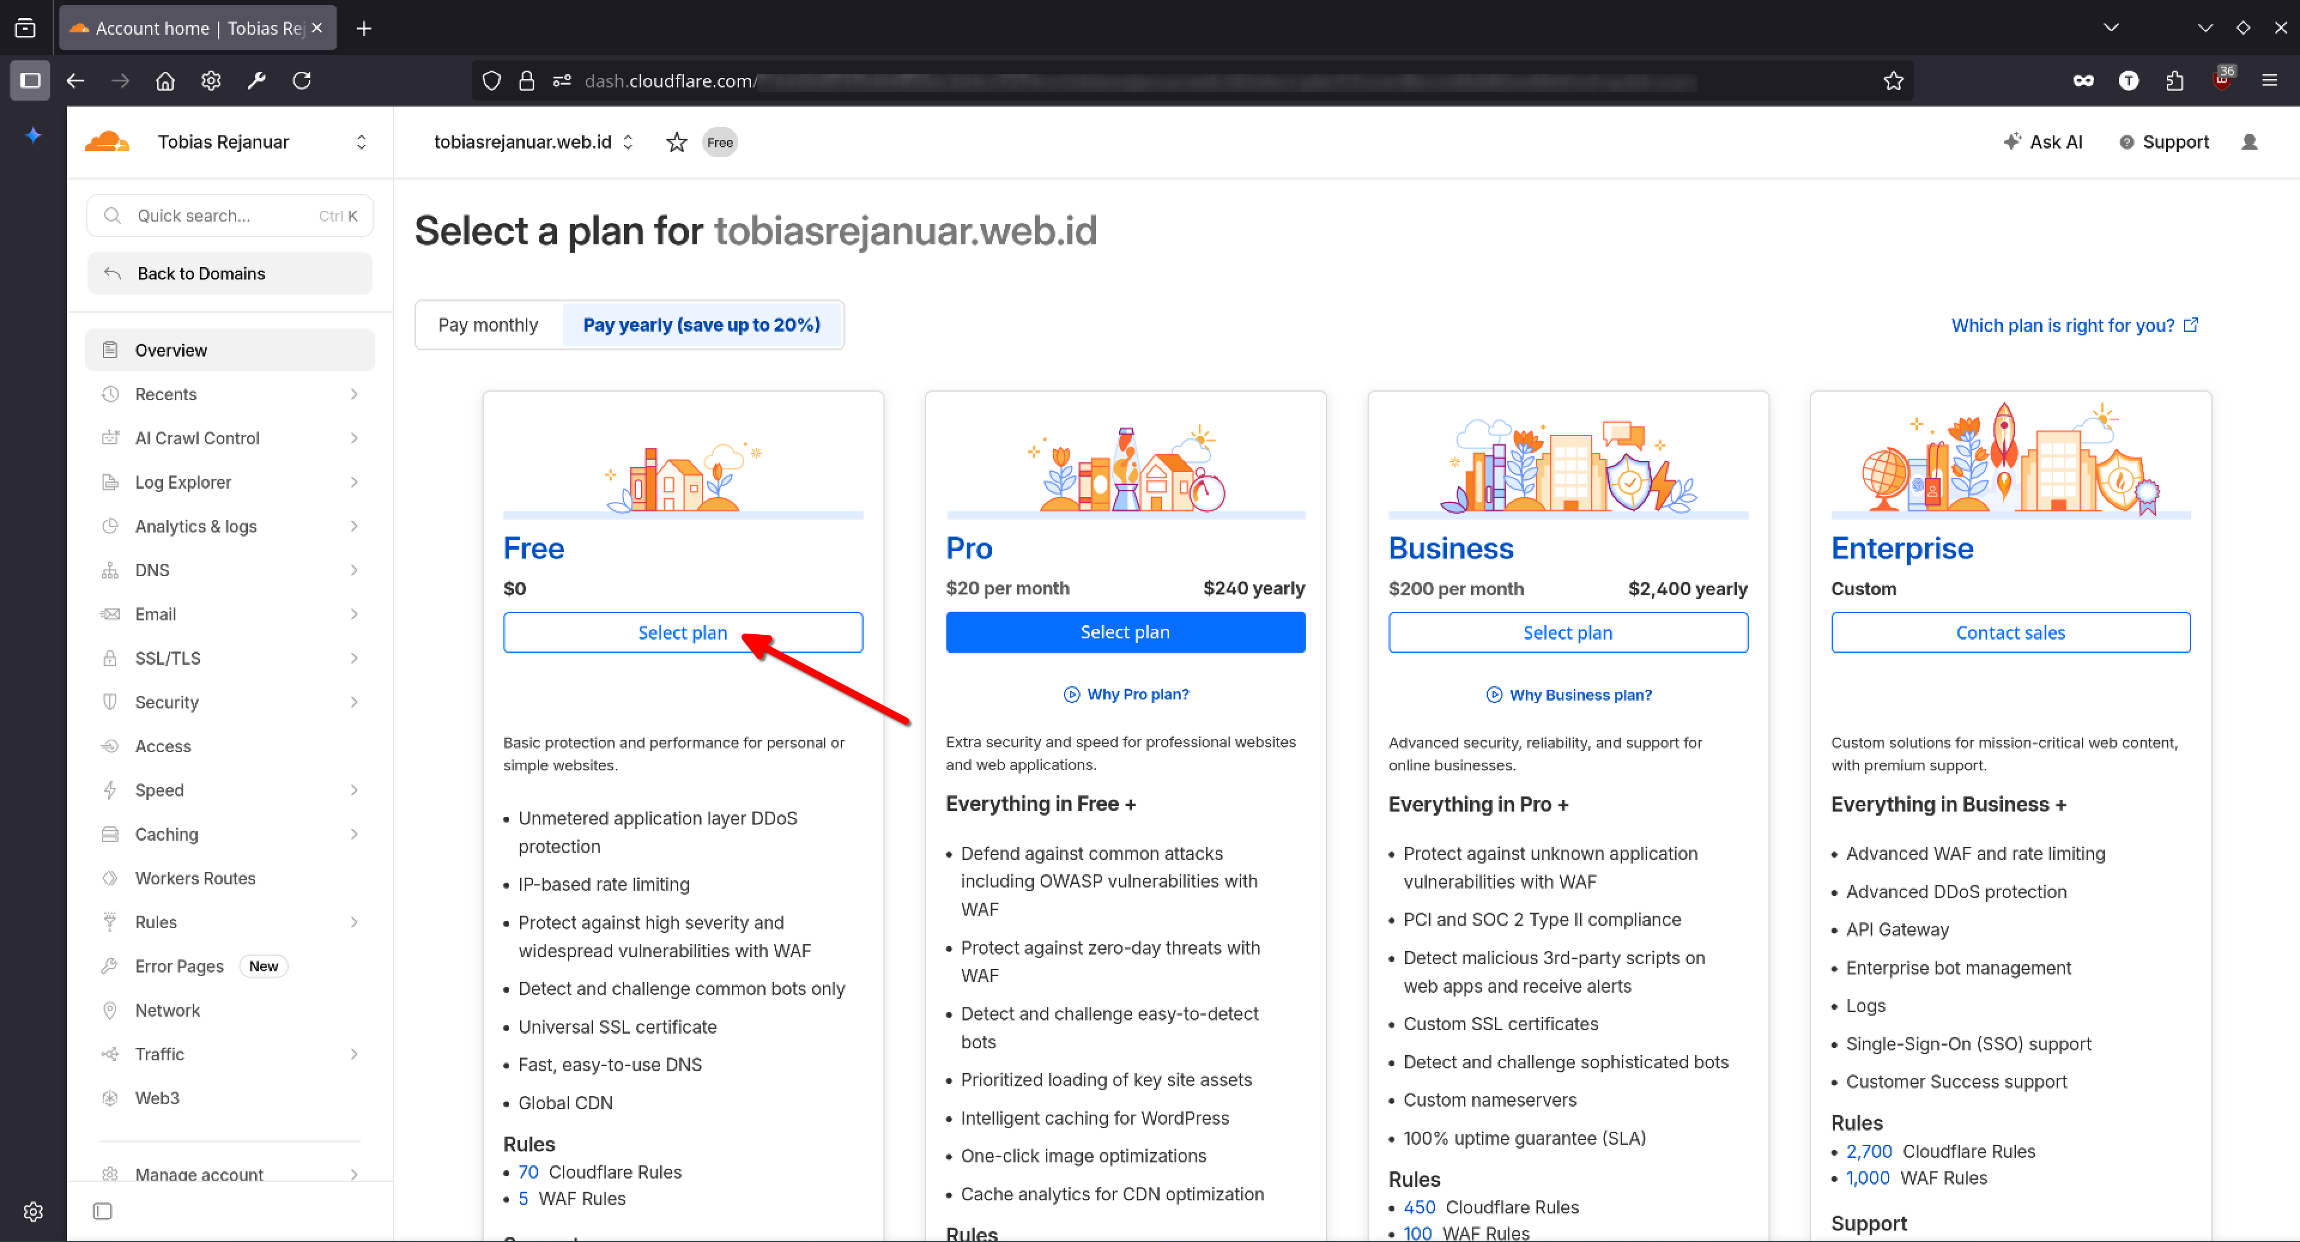Go to Workers Routes menu item
Viewport: 2300px width, 1242px height.
coord(195,878)
